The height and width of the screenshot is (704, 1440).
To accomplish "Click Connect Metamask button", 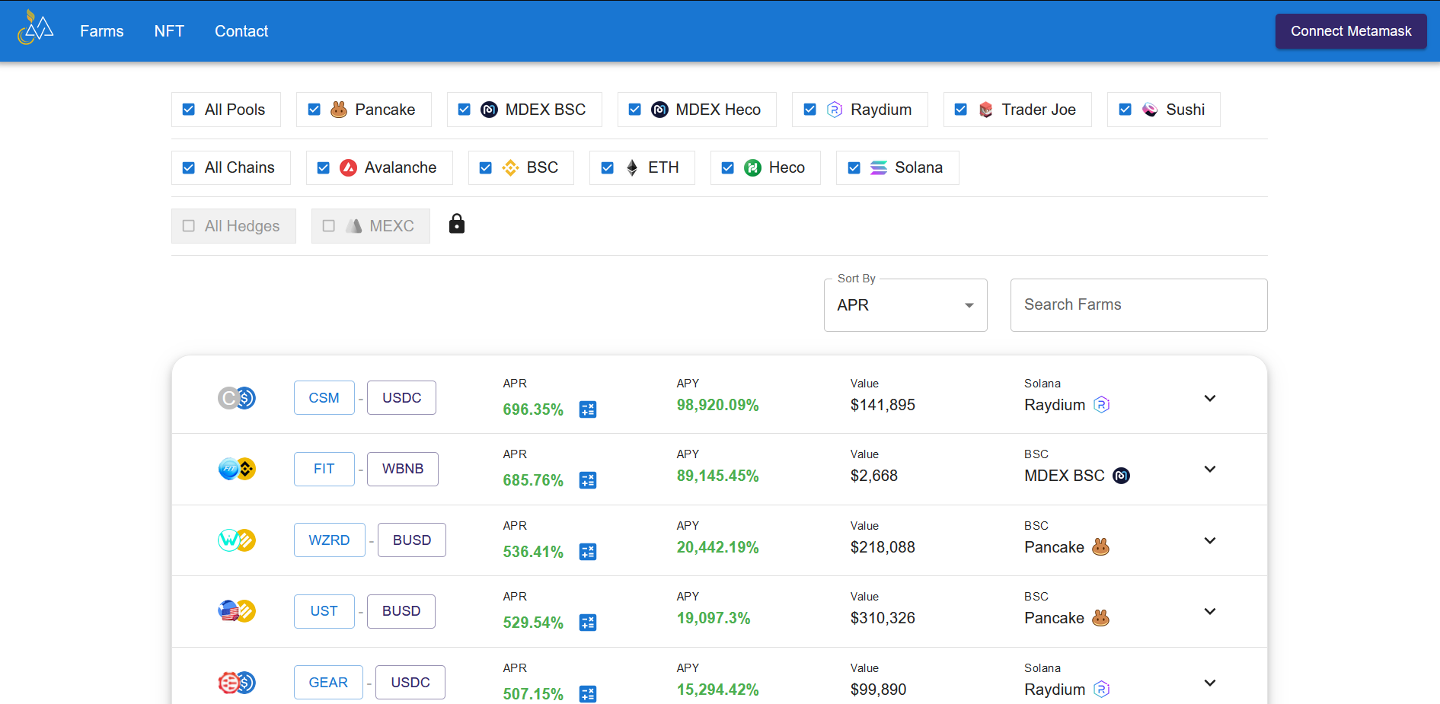I will pos(1351,31).
